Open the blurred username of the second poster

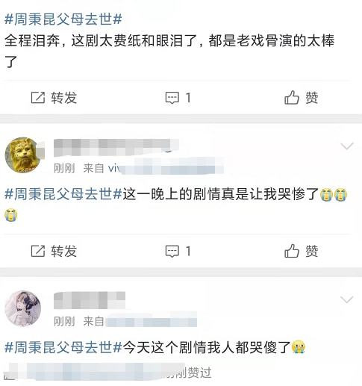(116, 147)
